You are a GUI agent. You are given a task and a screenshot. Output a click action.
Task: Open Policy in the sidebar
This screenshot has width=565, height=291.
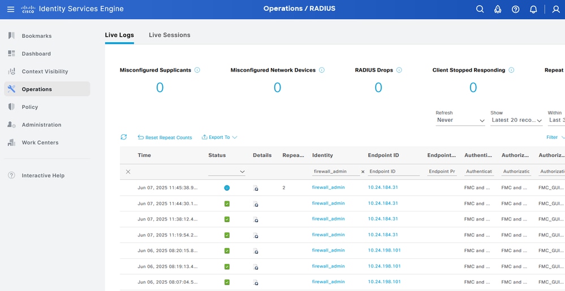tap(29, 107)
